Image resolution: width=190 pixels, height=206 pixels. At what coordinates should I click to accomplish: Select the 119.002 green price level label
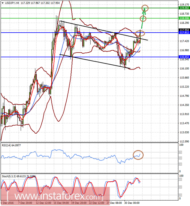pyautogui.click(x=184, y=8)
